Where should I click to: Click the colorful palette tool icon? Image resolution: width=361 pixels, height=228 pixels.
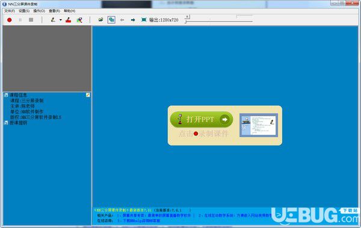tap(79, 20)
